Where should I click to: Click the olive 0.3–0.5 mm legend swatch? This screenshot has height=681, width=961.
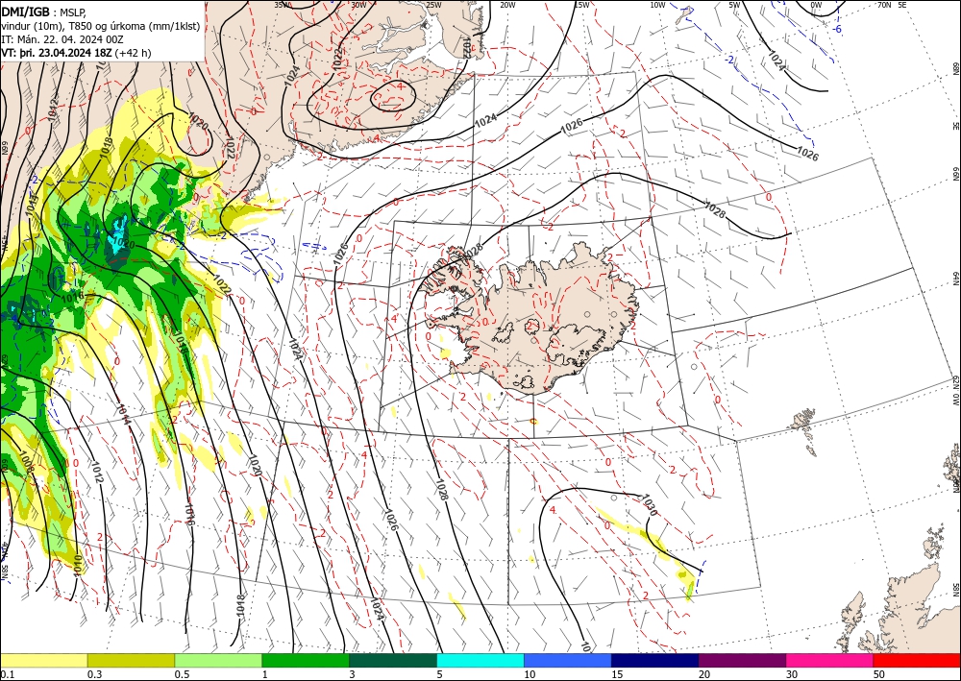(x=131, y=660)
